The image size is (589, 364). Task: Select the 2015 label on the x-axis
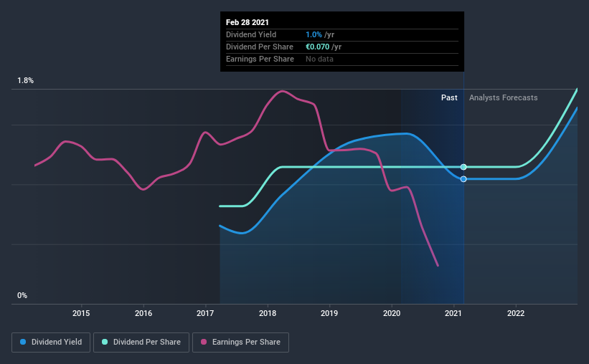[x=81, y=313]
